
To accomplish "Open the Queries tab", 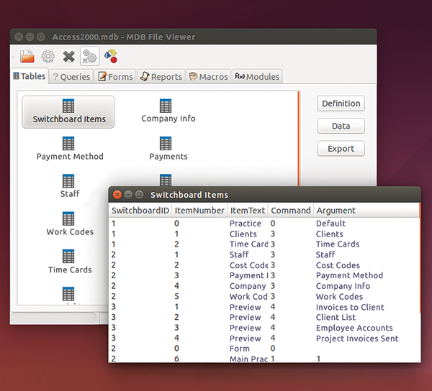I will [71, 77].
